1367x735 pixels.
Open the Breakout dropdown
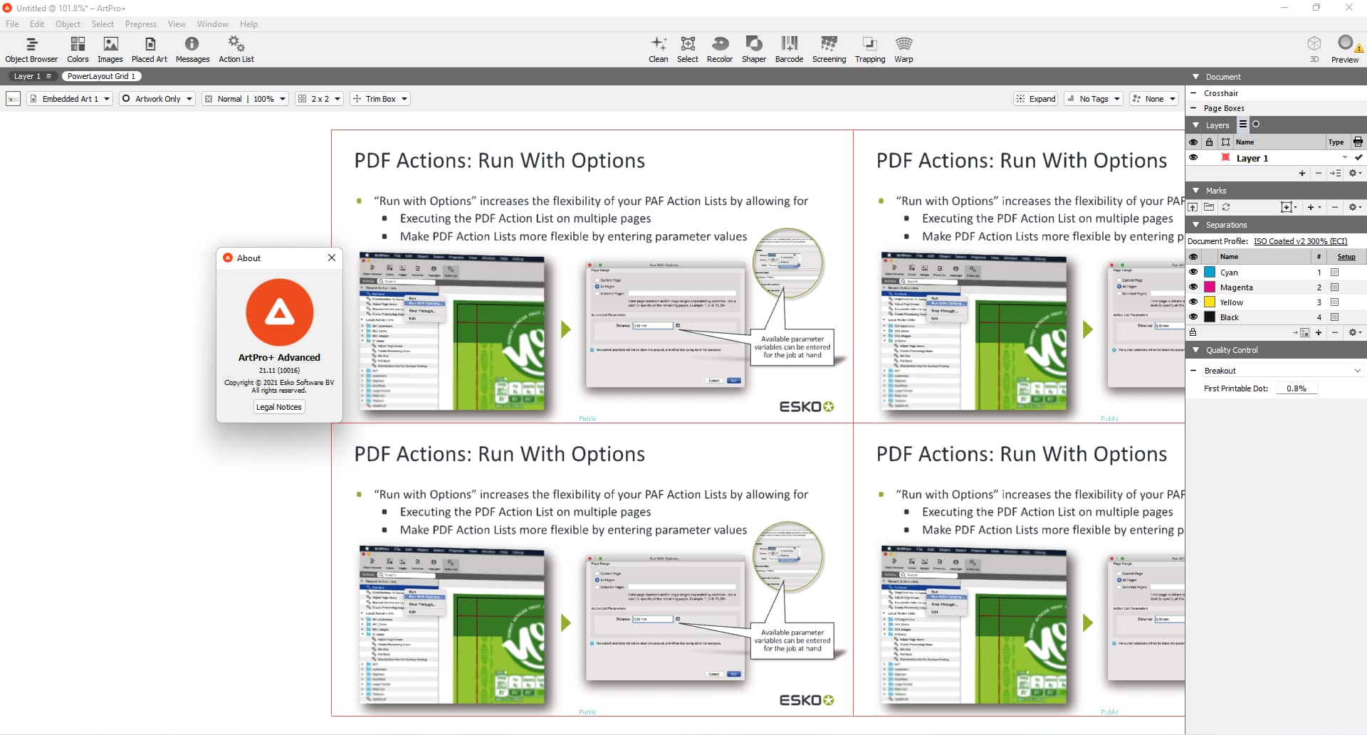click(1282, 371)
